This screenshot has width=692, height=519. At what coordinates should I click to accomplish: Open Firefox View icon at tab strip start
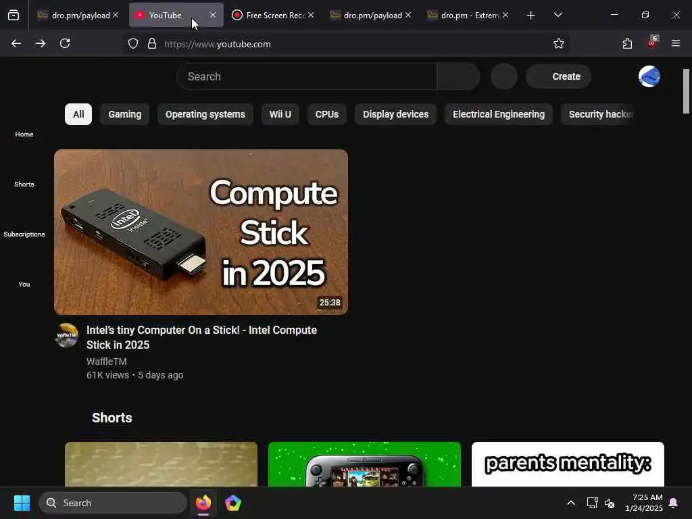click(x=14, y=16)
